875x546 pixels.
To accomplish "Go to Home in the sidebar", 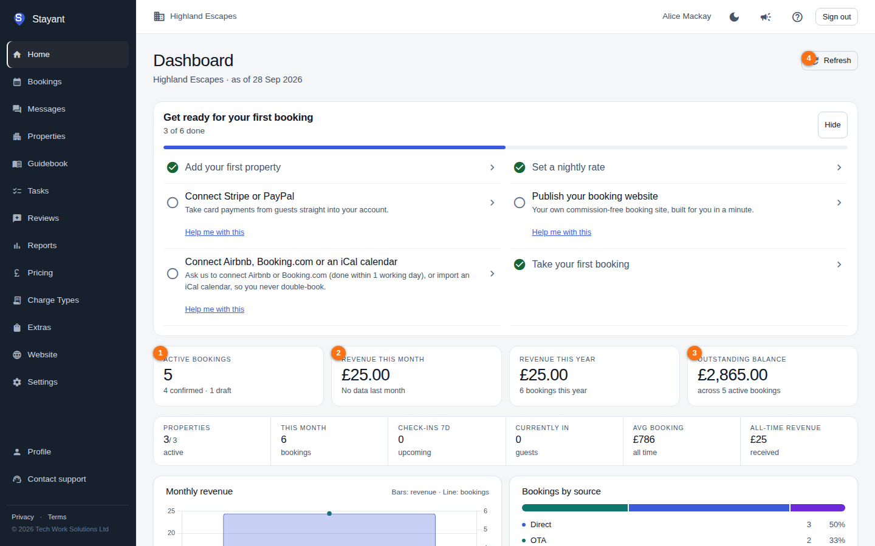I will point(68,55).
